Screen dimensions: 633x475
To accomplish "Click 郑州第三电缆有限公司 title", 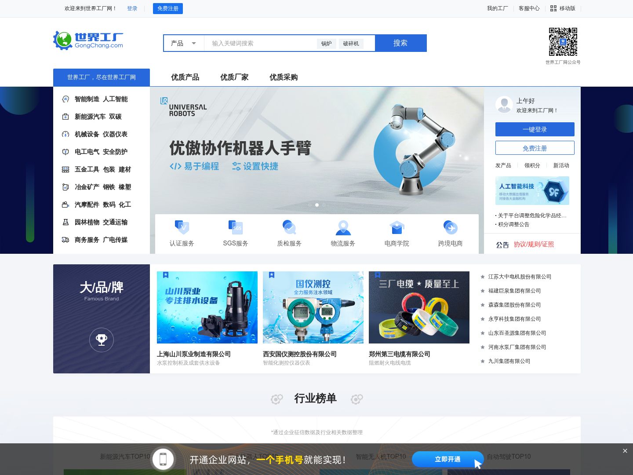I will point(400,354).
